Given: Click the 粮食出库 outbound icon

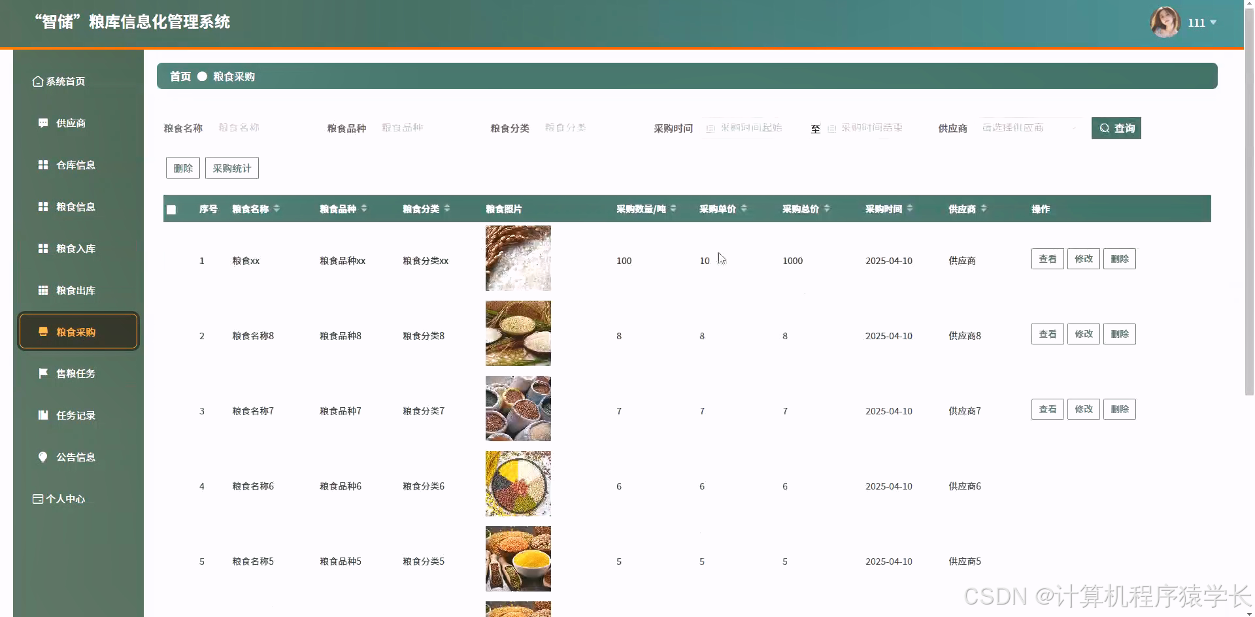Looking at the screenshot, I should 42,290.
